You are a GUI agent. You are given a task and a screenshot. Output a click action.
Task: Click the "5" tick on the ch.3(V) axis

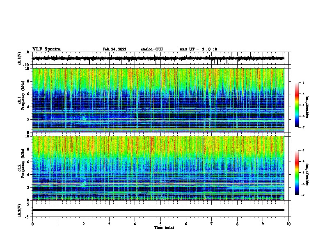pyautogui.click(x=28, y=204)
